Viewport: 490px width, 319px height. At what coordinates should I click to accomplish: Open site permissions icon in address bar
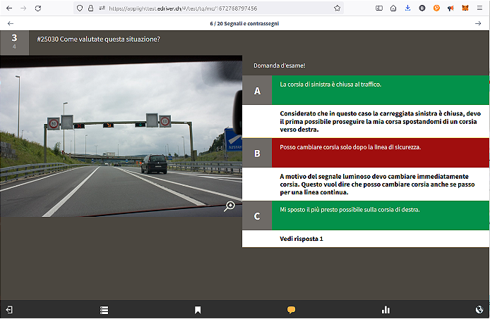[x=102, y=8]
